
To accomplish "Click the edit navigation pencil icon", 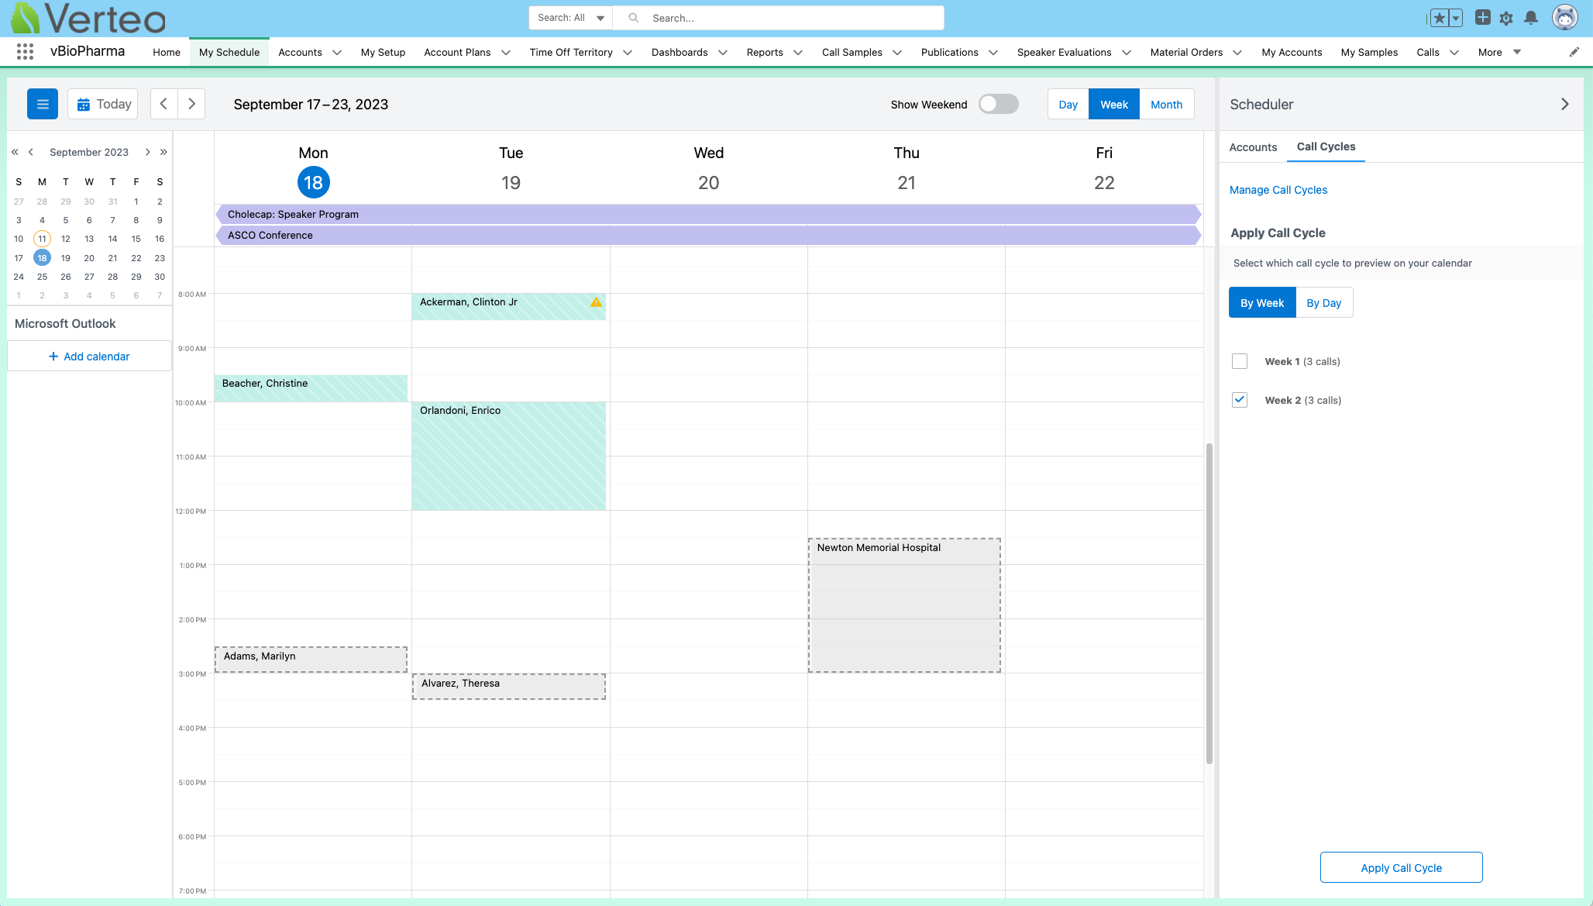I will (x=1574, y=52).
